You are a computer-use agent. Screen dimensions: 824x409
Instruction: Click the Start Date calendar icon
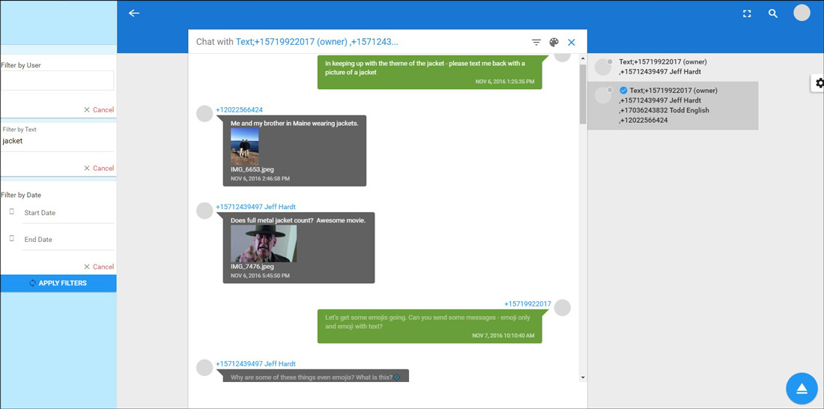(12, 212)
